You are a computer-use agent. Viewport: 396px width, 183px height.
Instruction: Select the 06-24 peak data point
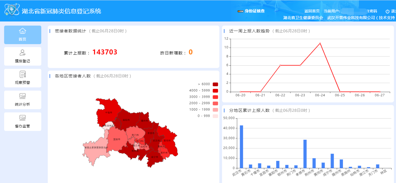coord(320,43)
